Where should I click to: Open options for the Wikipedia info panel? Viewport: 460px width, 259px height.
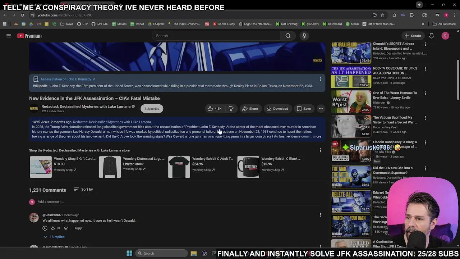click(x=320, y=79)
